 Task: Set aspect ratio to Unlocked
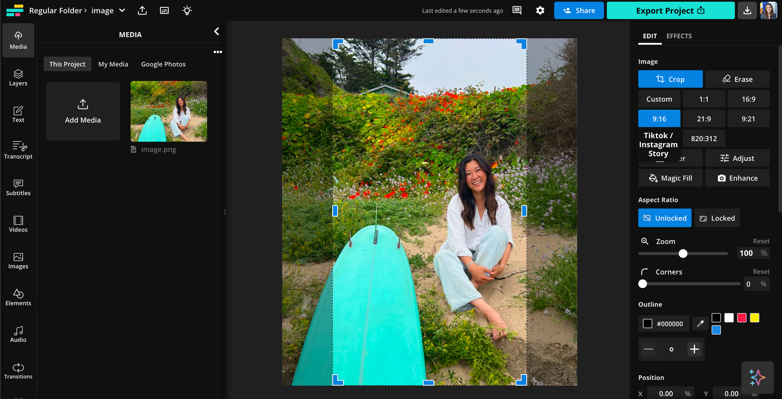tap(665, 218)
